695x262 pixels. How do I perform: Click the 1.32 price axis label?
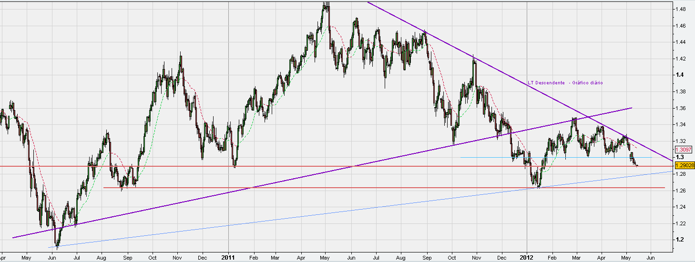pos(680,141)
